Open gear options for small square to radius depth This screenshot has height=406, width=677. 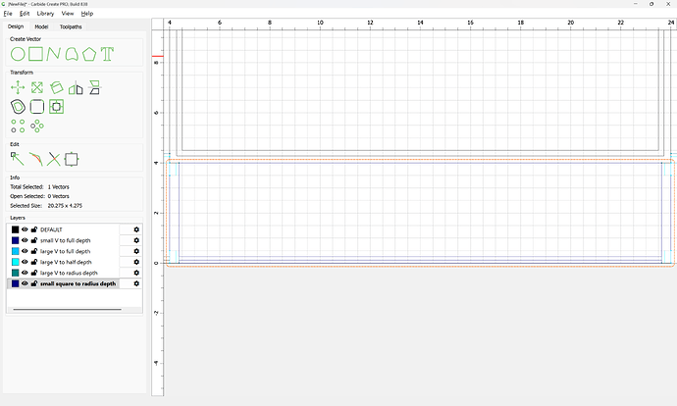[136, 283]
